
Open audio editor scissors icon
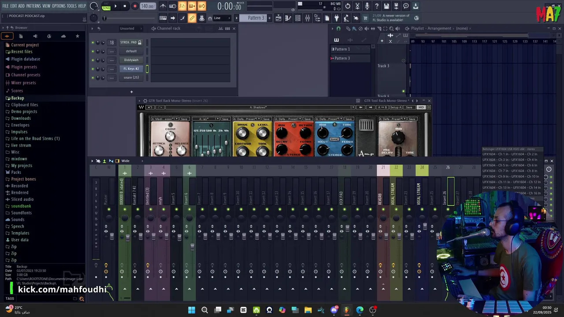coord(357,6)
